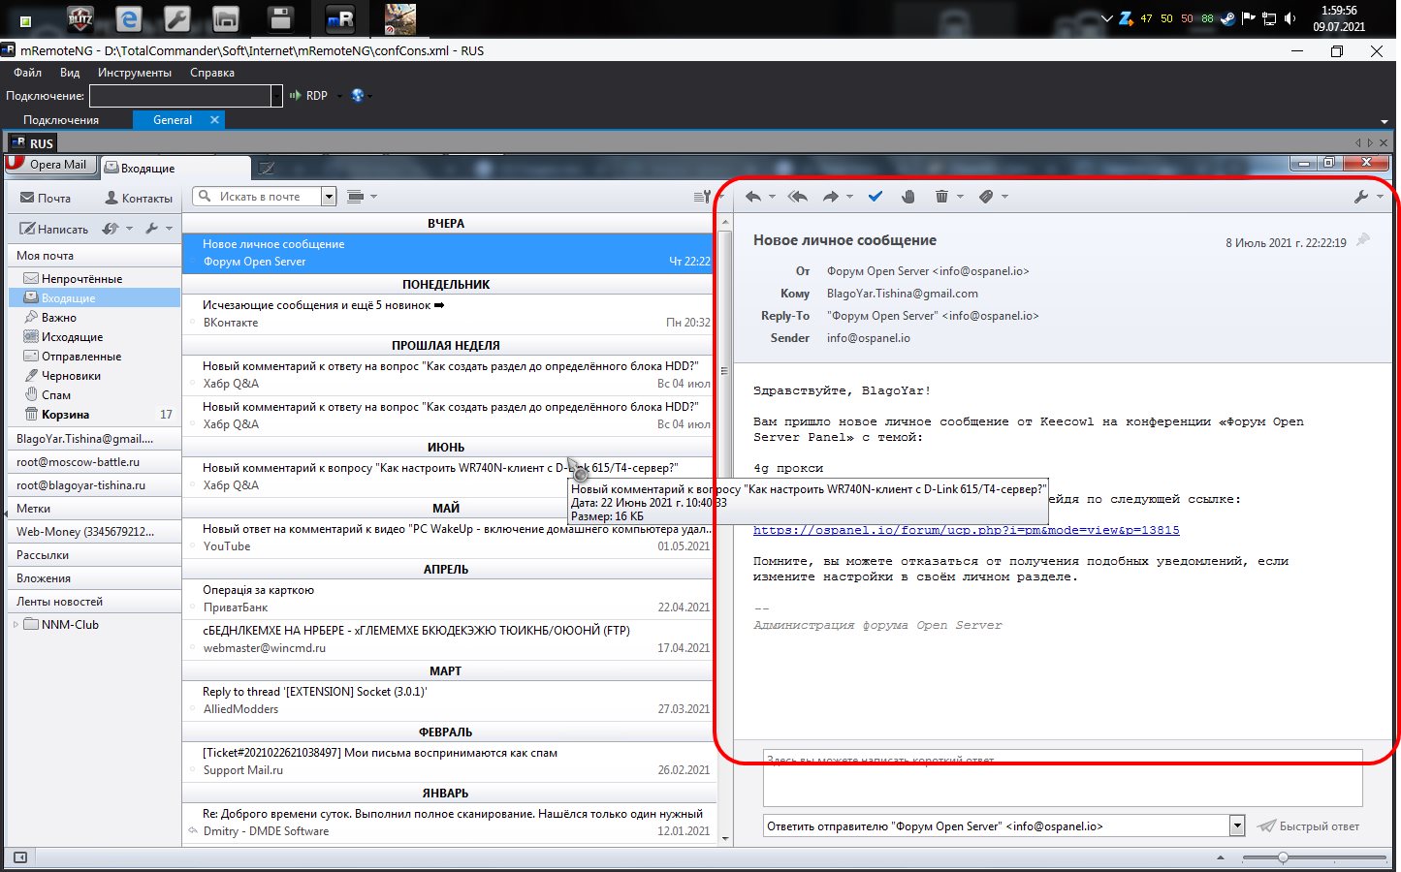Click the Opera Mail menu button
This screenshot has height=872, width=1401.
point(48,165)
